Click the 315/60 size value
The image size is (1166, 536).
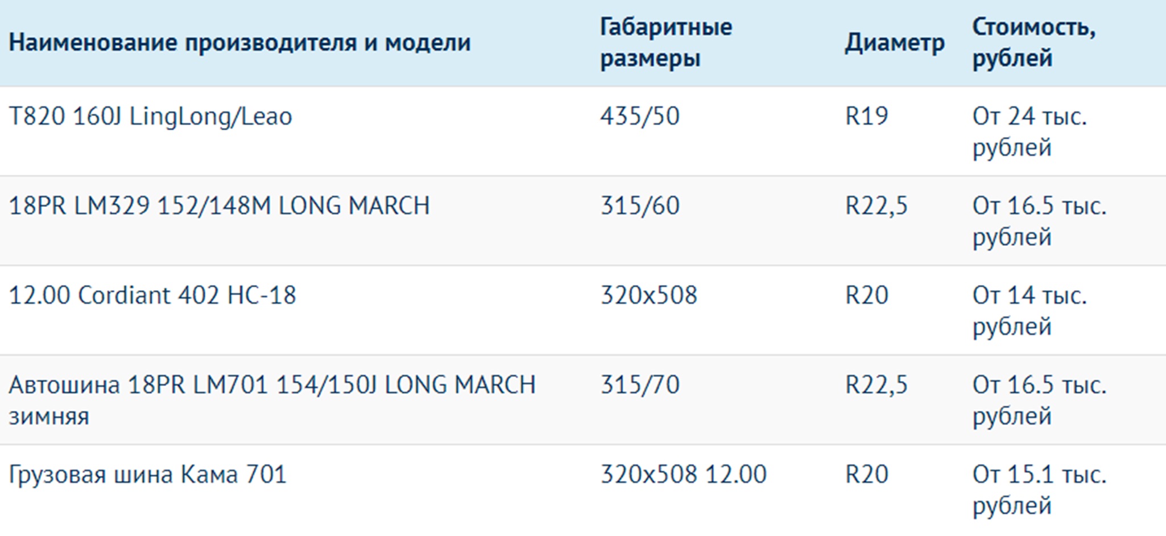640,206
